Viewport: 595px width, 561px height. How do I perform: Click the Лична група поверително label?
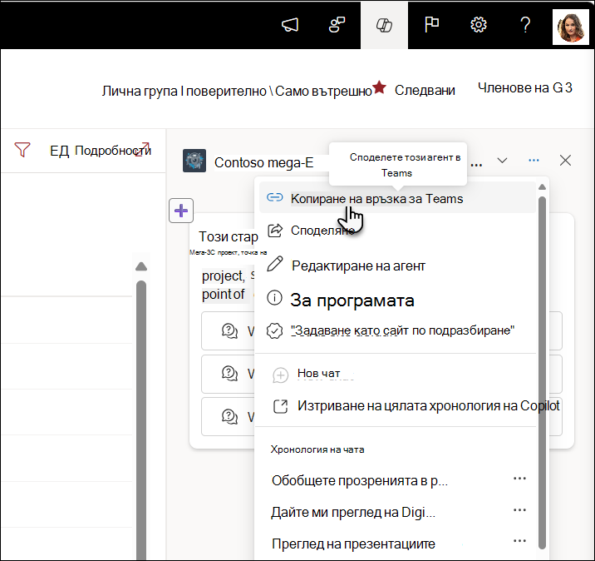[237, 92]
